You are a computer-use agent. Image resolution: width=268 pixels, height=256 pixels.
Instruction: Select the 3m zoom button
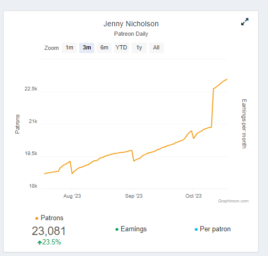pyautogui.click(x=87, y=48)
